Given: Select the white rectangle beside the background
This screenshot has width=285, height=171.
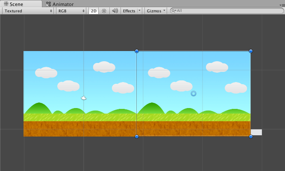Looking at the screenshot, I should point(256,132).
